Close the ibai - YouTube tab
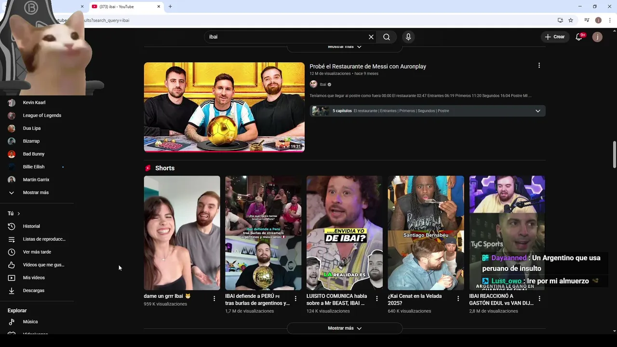Viewport: 617px width, 347px height. click(158, 7)
